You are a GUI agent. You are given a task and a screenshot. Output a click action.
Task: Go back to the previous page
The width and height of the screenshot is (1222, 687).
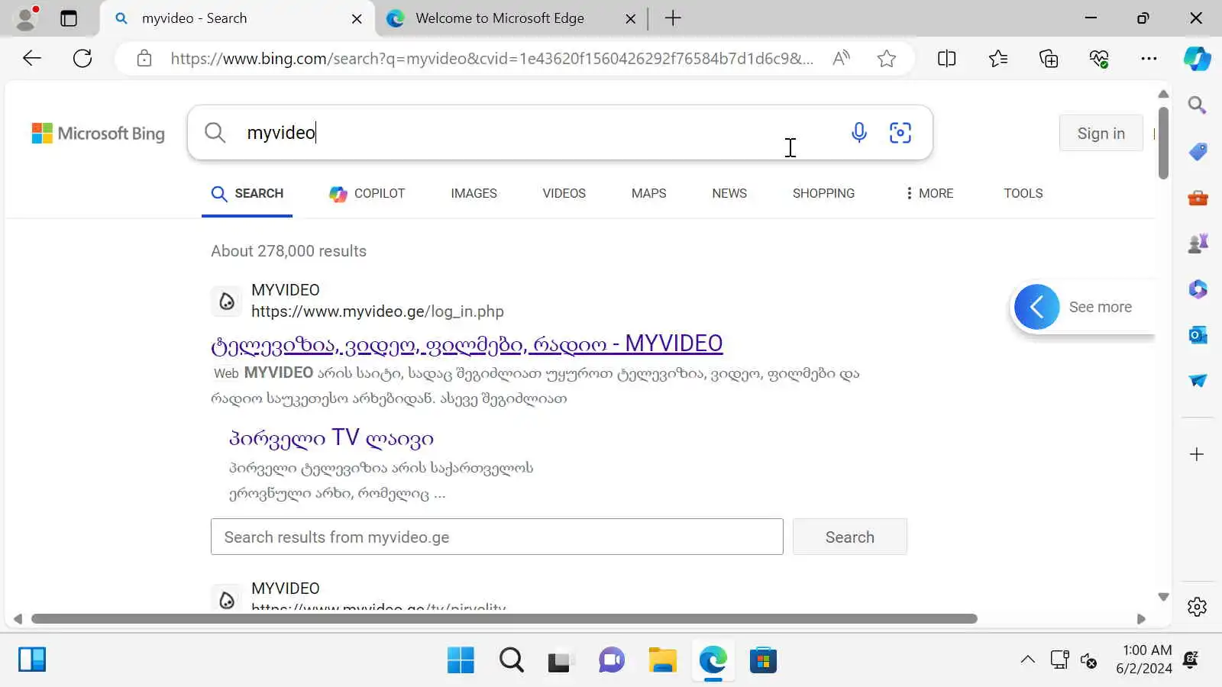coord(31,59)
